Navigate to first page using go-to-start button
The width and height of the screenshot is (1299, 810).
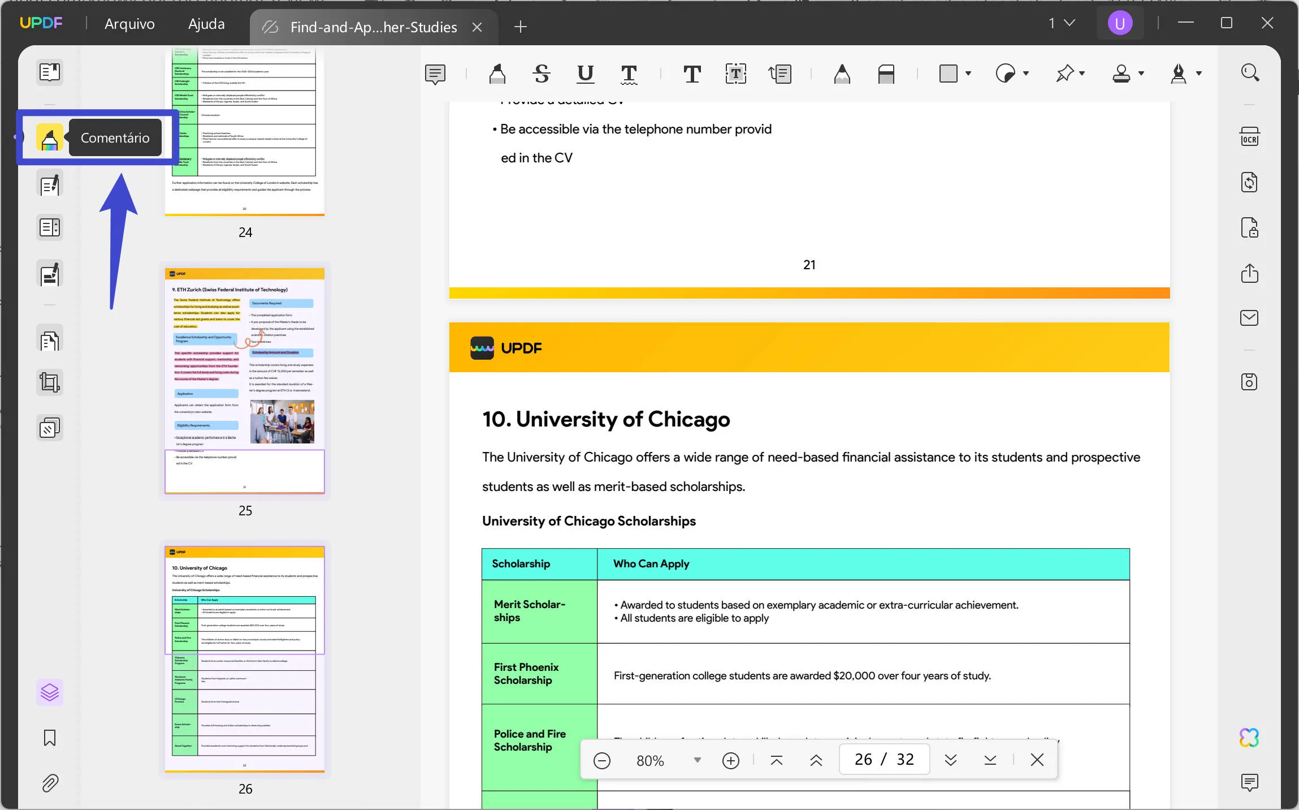point(777,760)
